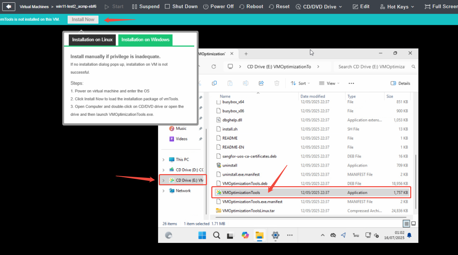
Task: Open Copilot from the taskbar
Action: [x=245, y=235]
